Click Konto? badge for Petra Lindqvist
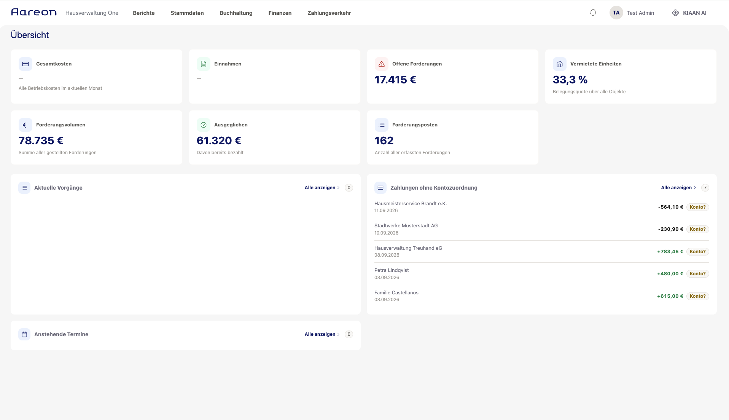 point(697,274)
